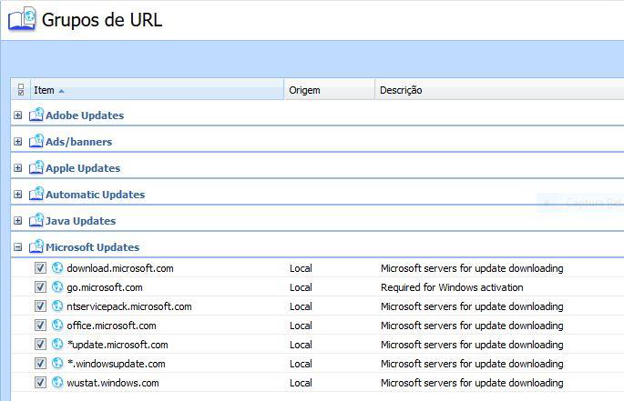Viewport: 624px width, 401px height.
Task: Click Local origin of go.microsoft.com row
Action: click(301, 287)
